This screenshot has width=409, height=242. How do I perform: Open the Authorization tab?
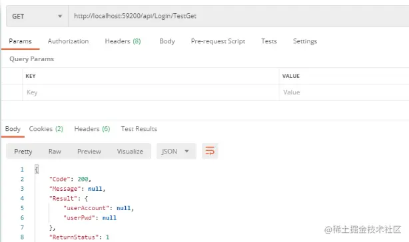68,41
